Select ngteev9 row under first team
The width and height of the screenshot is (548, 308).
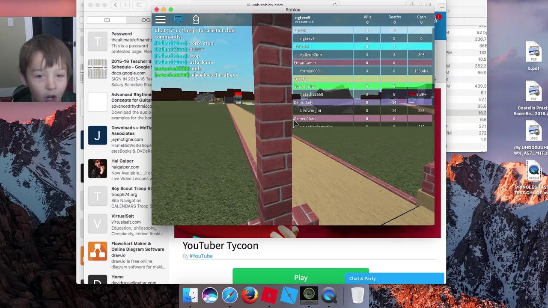(362, 38)
